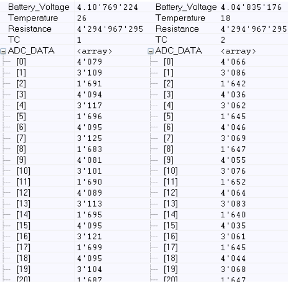Select the right <array> value cell

tap(238, 51)
